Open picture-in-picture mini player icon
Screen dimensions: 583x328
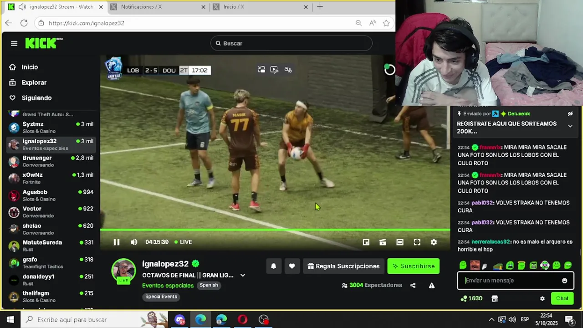tap(366, 242)
